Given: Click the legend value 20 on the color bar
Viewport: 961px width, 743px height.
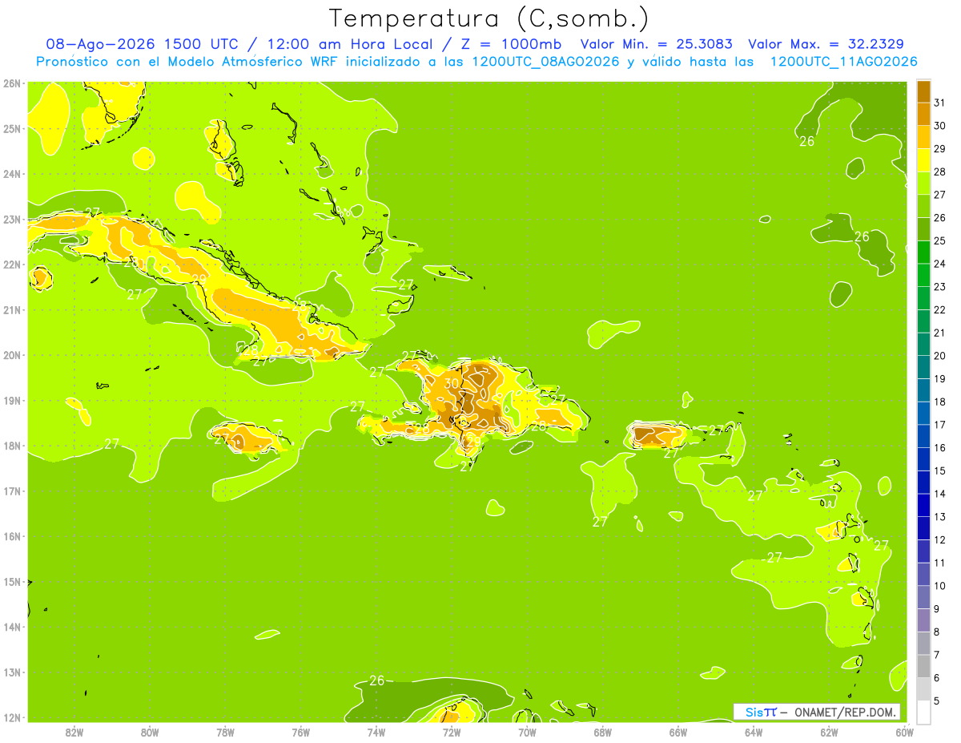Looking at the screenshot, I should tap(940, 356).
